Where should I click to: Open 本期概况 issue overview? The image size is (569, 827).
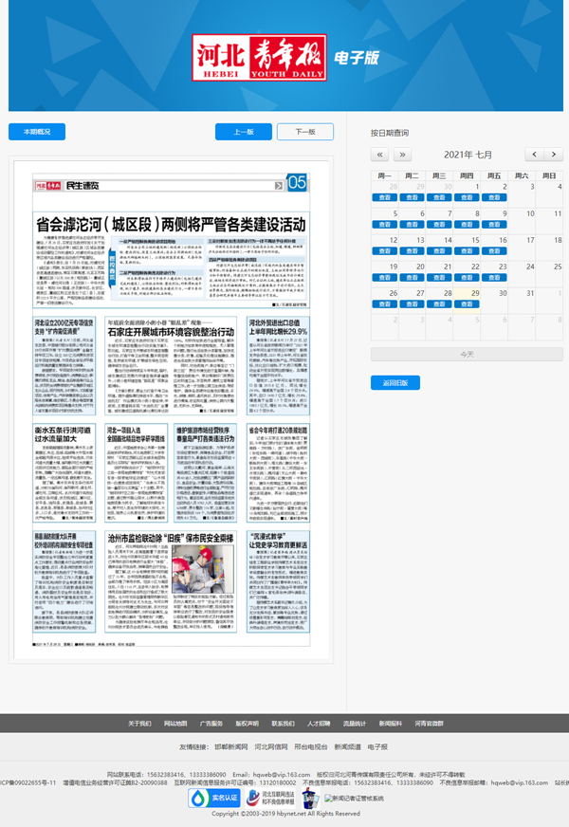point(37,132)
